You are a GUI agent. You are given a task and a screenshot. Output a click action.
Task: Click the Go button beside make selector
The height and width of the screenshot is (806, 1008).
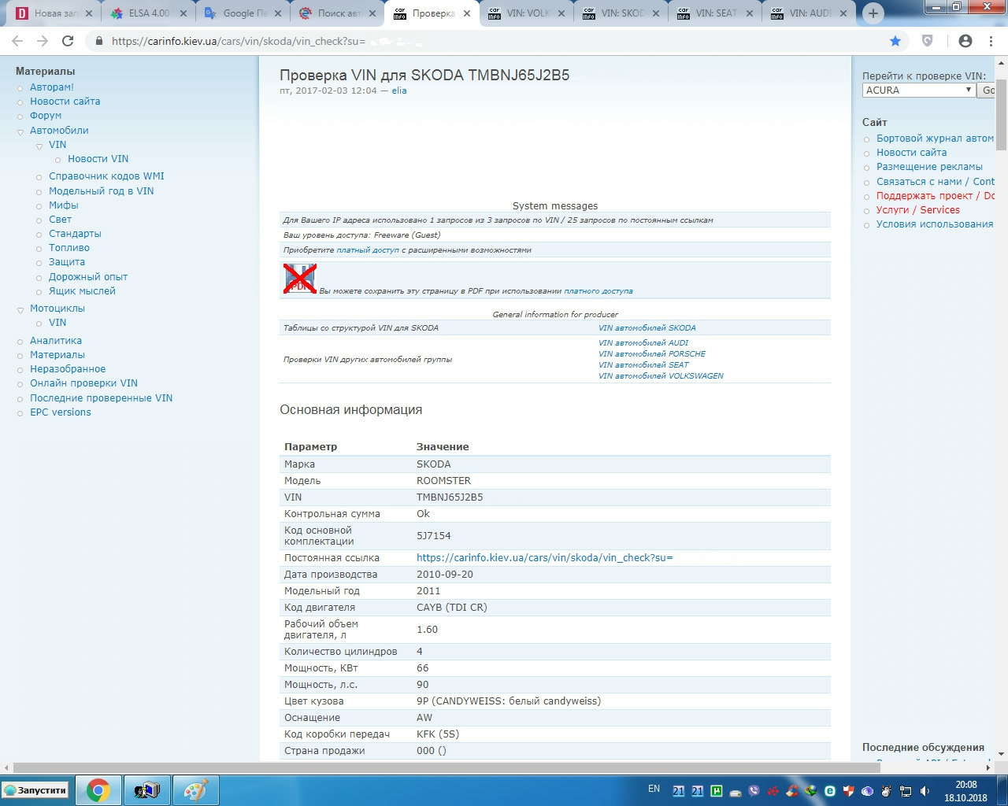point(988,90)
